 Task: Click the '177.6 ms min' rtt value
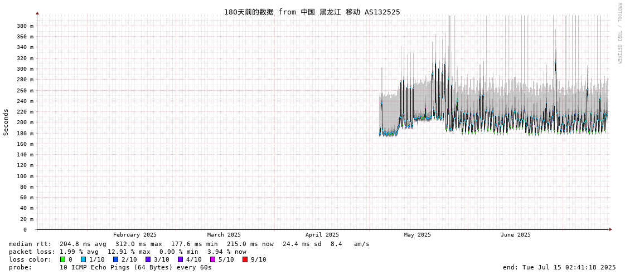195,244
